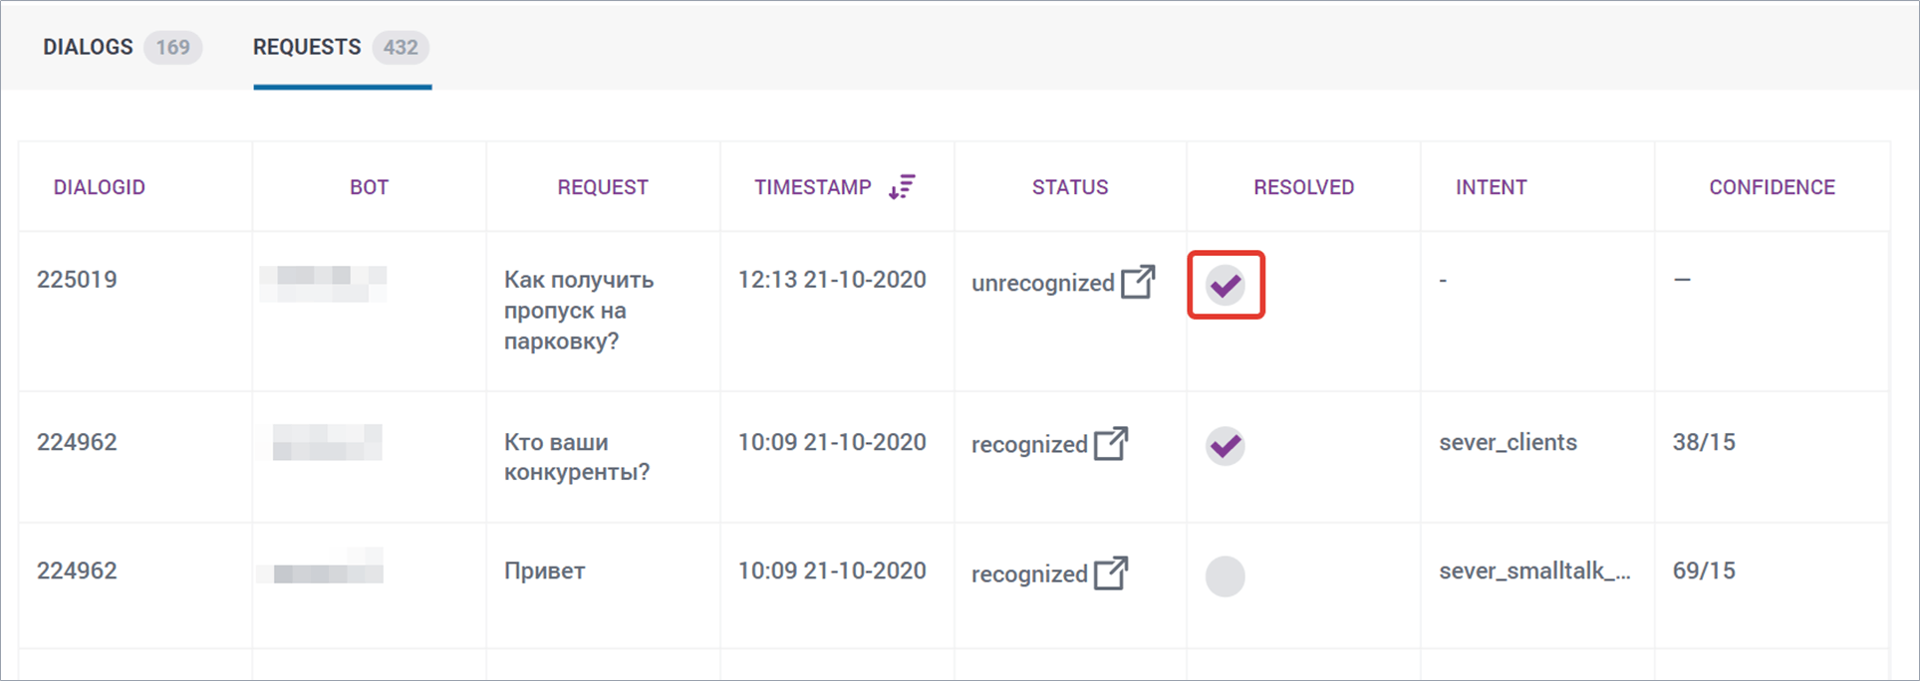The width and height of the screenshot is (1920, 681).
Task: Click the Timestamp sort descending icon
Action: tap(902, 187)
